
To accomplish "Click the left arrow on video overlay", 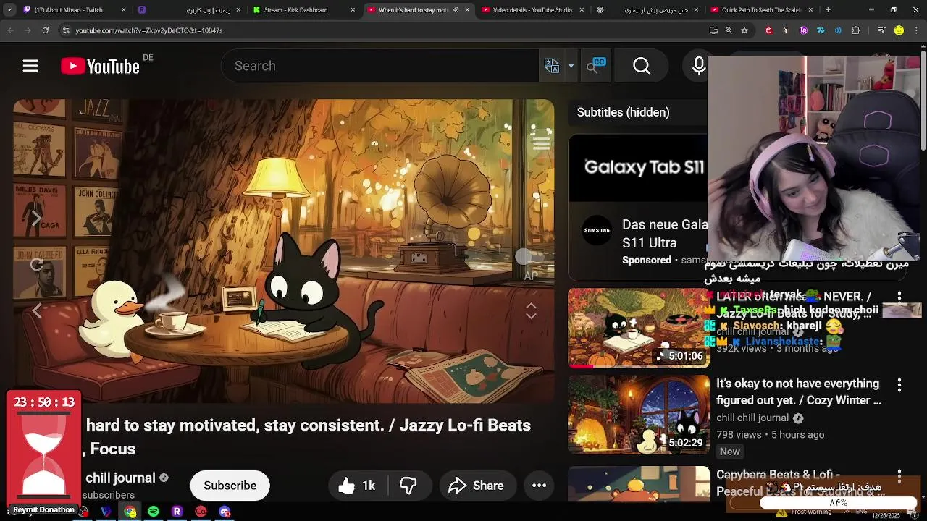I will [36, 310].
